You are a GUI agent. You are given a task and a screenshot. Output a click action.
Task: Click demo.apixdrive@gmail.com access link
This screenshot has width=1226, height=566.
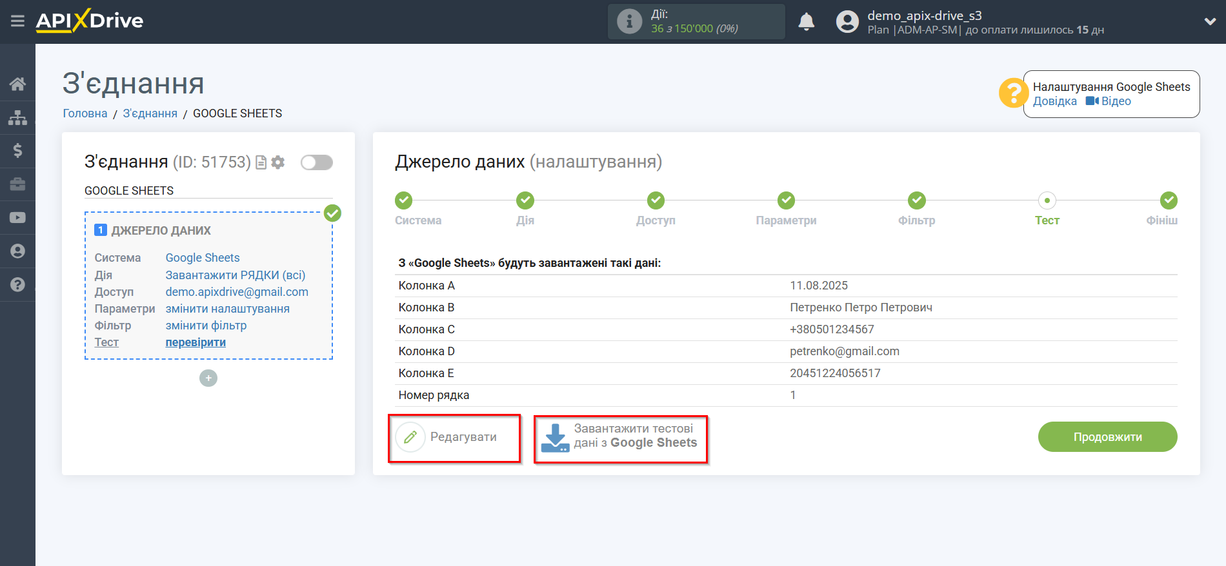(x=237, y=292)
